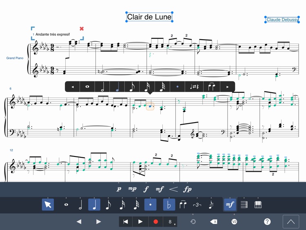Delete tempo text with red X
The height and width of the screenshot is (230, 306).
(82, 29)
